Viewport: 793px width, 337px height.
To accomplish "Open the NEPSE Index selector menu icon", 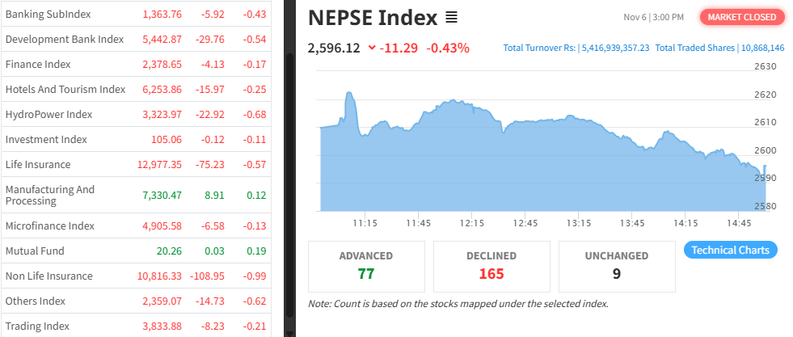I will (x=452, y=17).
